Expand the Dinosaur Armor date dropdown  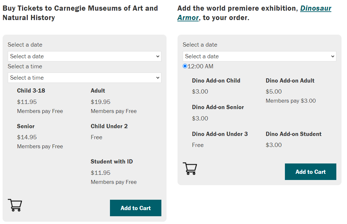[259, 56]
